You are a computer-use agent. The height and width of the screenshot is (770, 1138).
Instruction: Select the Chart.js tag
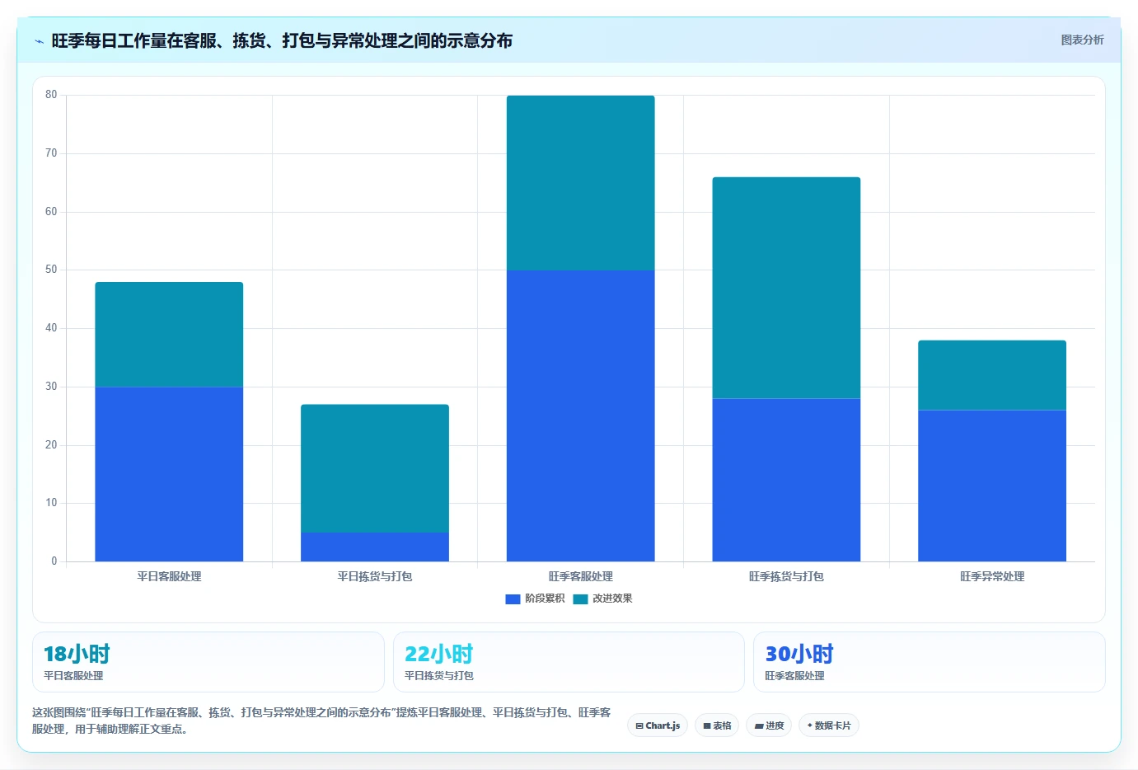(x=658, y=725)
